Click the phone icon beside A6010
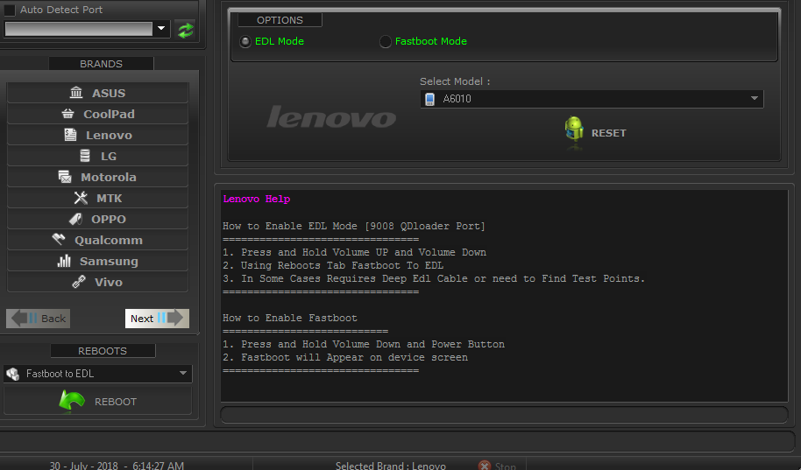801x470 pixels. 429,99
